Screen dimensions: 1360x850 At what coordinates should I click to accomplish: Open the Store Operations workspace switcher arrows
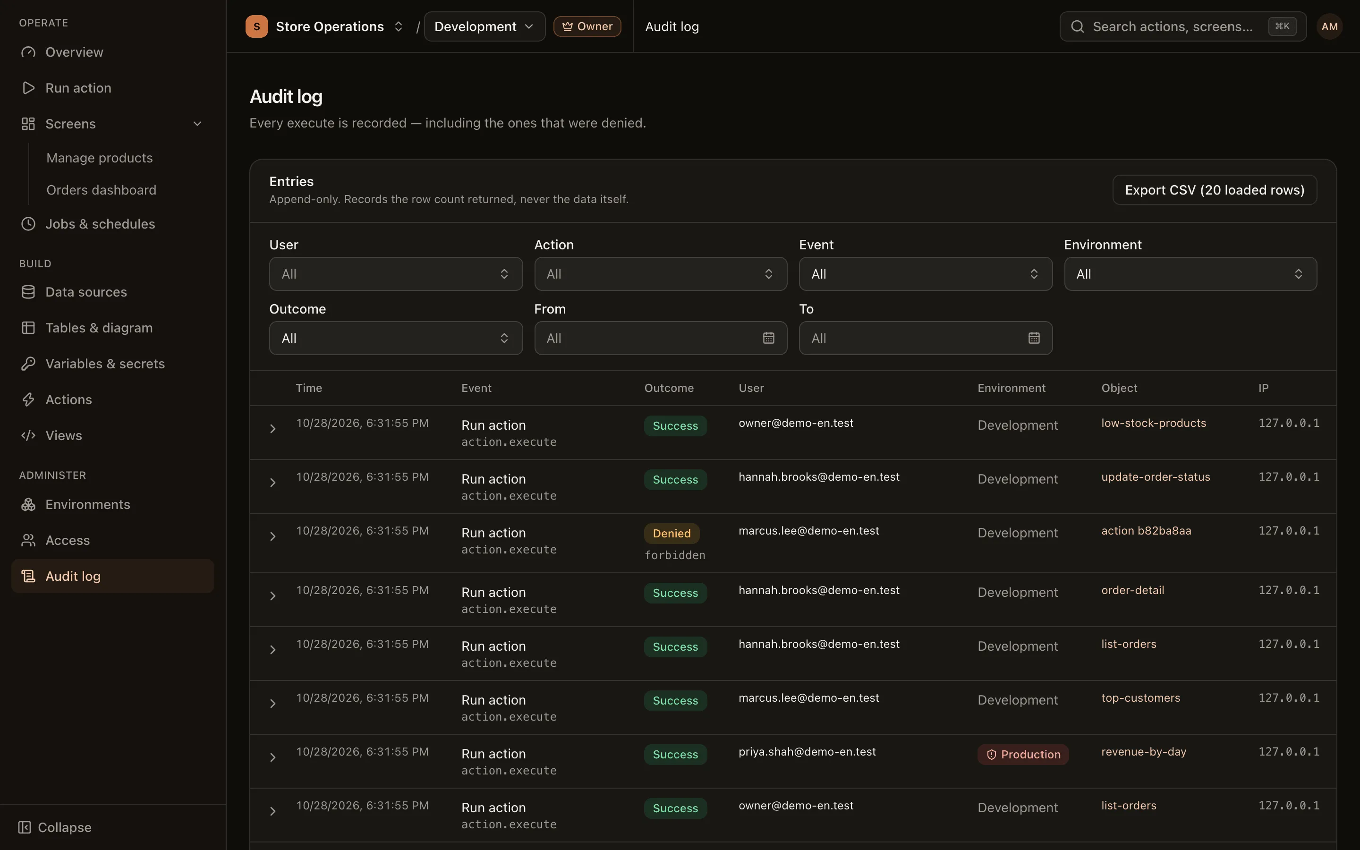coord(399,26)
